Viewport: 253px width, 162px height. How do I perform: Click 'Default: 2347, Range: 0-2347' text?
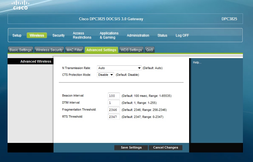pos(143,117)
